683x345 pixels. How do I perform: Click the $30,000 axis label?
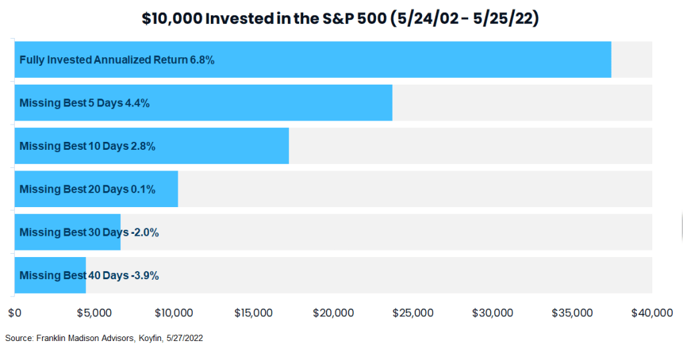[493, 312]
